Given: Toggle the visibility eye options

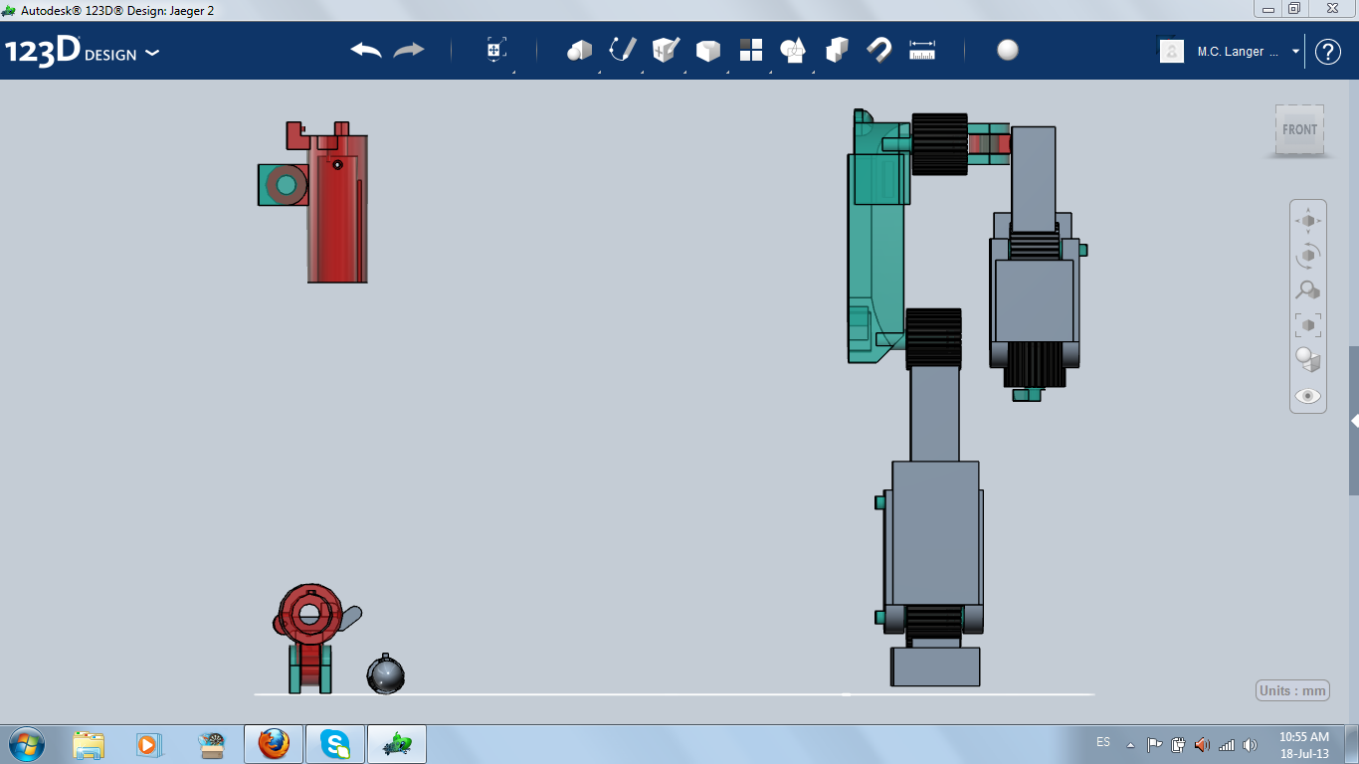Looking at the screenshot, I should click(x=1308, y=396).
